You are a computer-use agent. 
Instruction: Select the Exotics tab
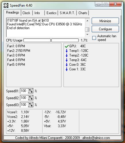click(51, 13)
